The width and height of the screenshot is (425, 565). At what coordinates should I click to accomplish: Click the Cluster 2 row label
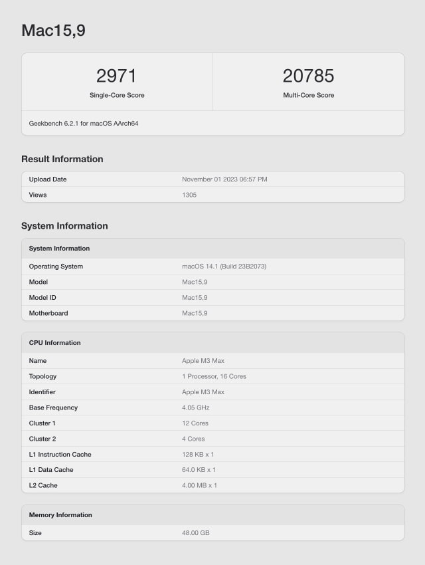click(42, 439)
